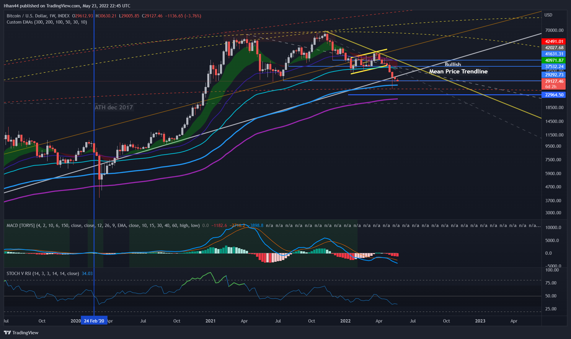Click the high price value H30630.21
This screenshot has width=571, height=339.
(106, 16)
